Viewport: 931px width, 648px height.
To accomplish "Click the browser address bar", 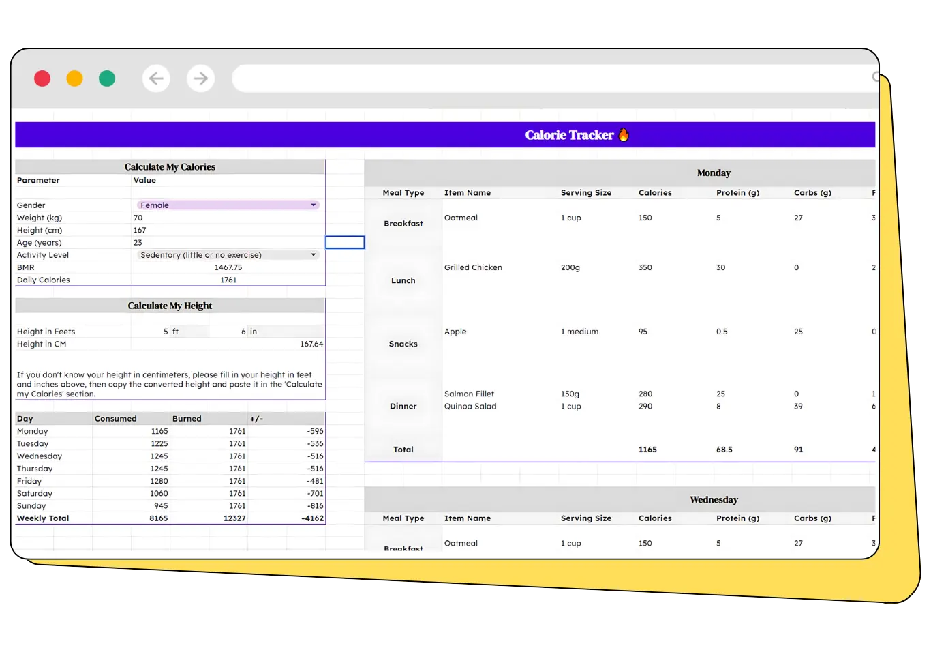I will [x=545, y=78].
